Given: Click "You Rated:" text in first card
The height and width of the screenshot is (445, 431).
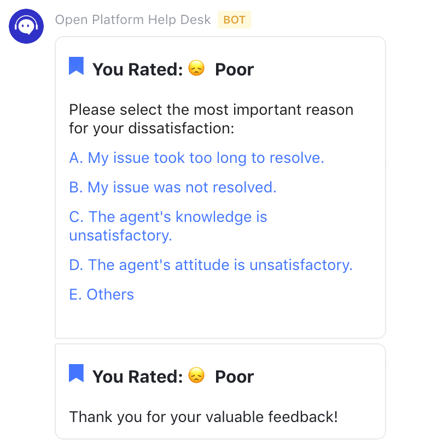Looking at the screenshot, I should (x=137, y=69).
